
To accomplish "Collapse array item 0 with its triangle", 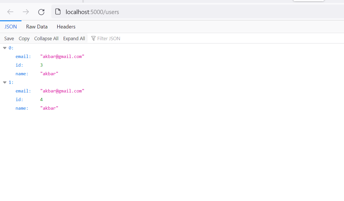I will (5, 48).
